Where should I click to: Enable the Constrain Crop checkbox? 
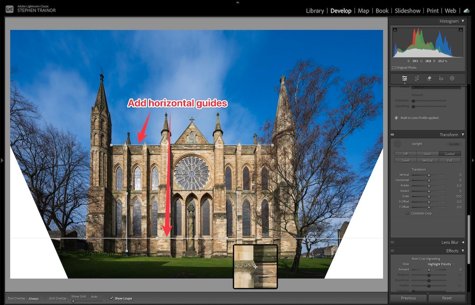[x=407, y=213]
